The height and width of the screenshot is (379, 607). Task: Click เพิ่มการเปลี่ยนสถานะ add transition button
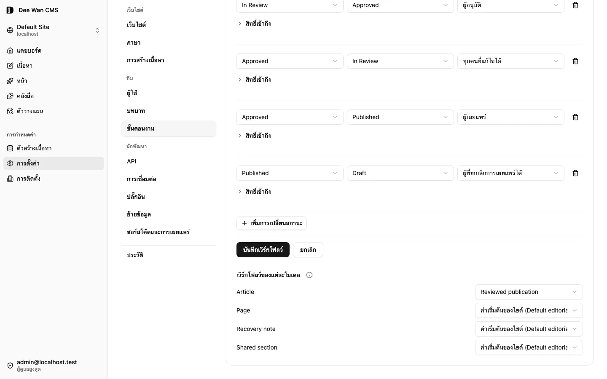[x=271, y=223]
